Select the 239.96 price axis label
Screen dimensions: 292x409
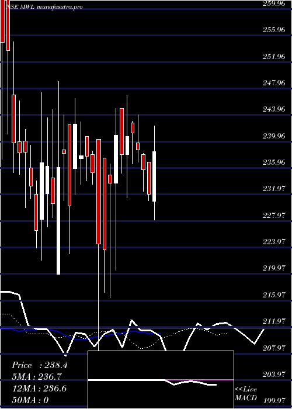pyautogui.click(x=274, y=136)
